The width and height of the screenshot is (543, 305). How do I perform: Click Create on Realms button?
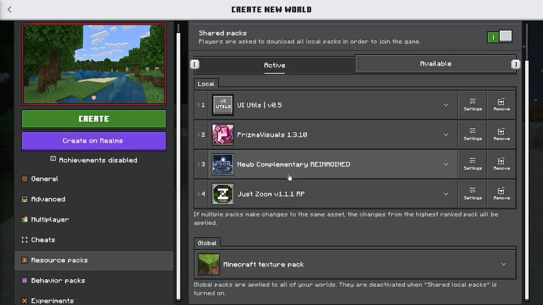[x=94, y=141]
